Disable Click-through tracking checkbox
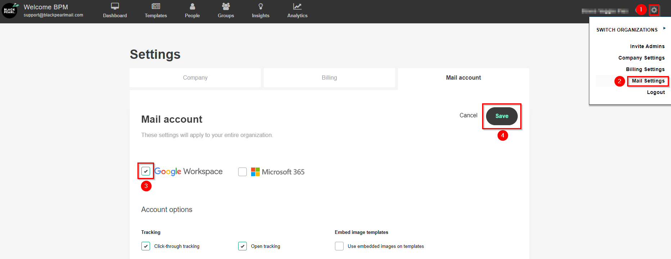Viewport: 671px width, 259px height. (146, 246)
